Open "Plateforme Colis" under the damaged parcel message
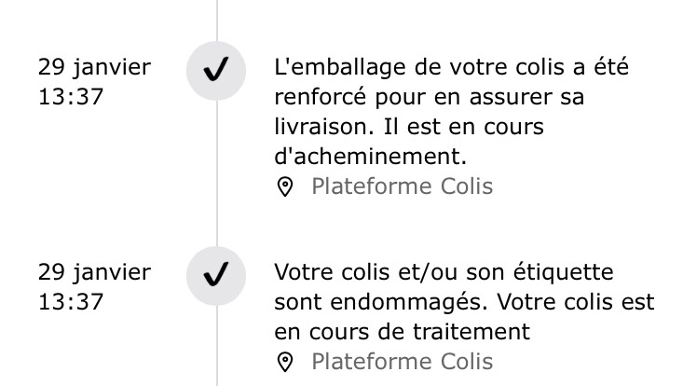The height and width of the screenshot is (386, 683). [x=402, y=361]
